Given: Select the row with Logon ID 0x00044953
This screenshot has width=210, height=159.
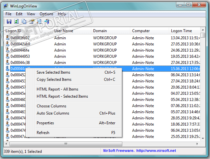Looking at the screenshot, I should (x=102, y=56).
